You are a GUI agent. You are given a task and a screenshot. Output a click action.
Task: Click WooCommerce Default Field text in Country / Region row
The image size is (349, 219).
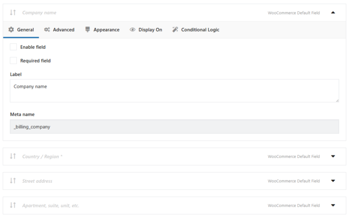coord(294,156)
